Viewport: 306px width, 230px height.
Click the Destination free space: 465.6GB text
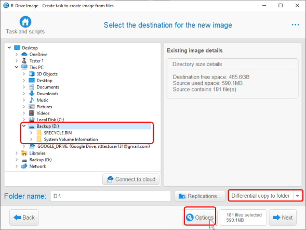(211, 77)
